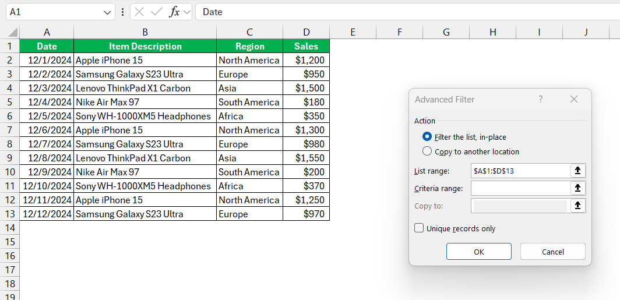Click the cell with date 12/1/2024
Image resolution: width=620 pixels, height=300 pixels.
click(x=47, y=60)
